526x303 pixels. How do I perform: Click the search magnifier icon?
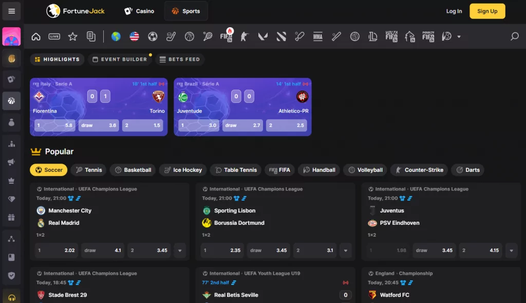point(514,37)
